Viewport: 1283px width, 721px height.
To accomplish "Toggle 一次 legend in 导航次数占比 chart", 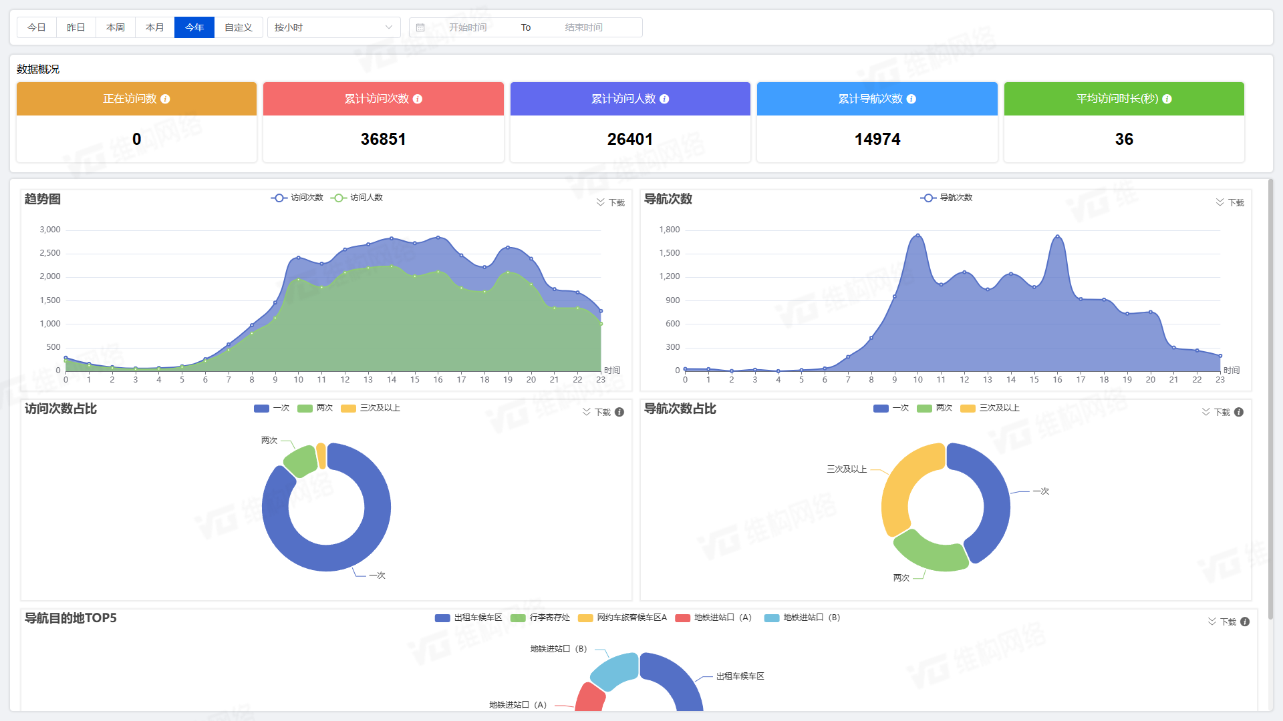I will click(891, 408).
